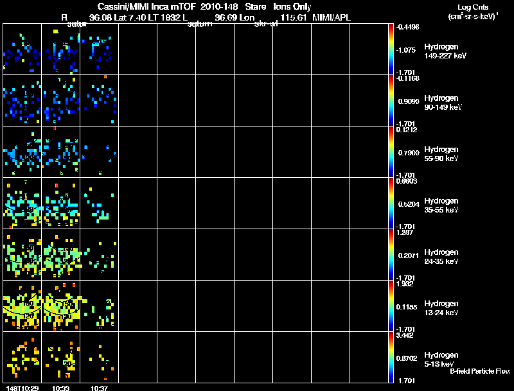This screenshot has height=391, width=514.
Task: Select the Hydrogen 90-149 keV image at 148T10:29
Action: (22, 101)
